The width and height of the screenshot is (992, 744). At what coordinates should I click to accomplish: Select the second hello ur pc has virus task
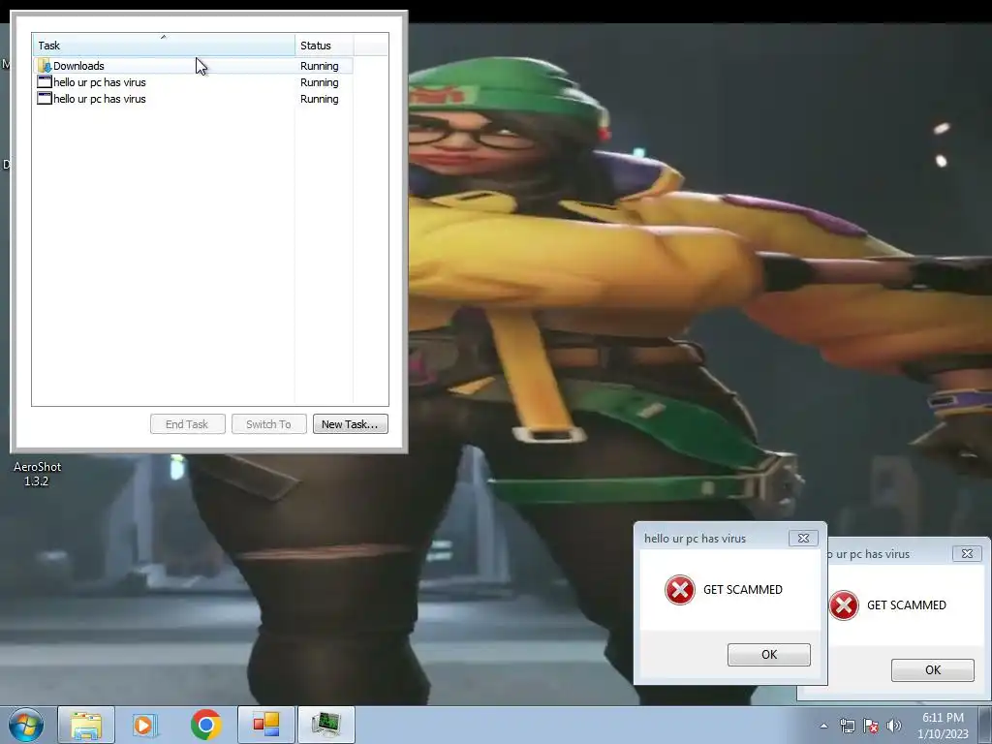tap(193, 99)
